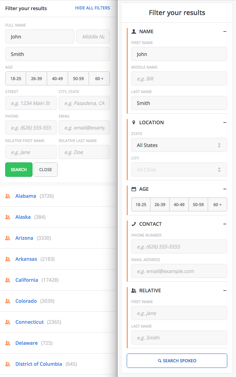This screenshot has height=377, width=236.
Task: Click the people icon beside Arizona
Action: (8, 238)
